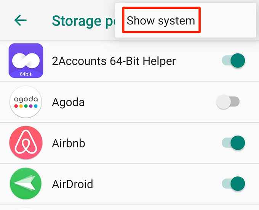This screenshot has height=210, width=259.
Task: Tap the Agoda app icon
Action: click(26, 102)
